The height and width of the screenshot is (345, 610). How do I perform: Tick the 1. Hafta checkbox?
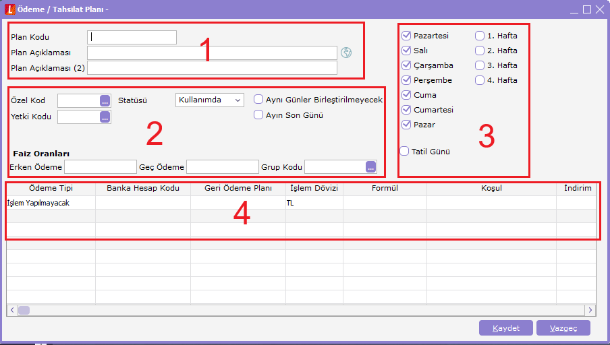point(480,36)
